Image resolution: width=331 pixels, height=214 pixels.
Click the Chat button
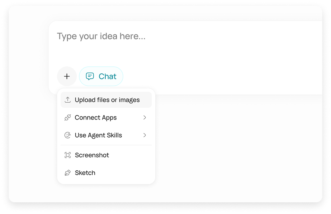point(101,76)
